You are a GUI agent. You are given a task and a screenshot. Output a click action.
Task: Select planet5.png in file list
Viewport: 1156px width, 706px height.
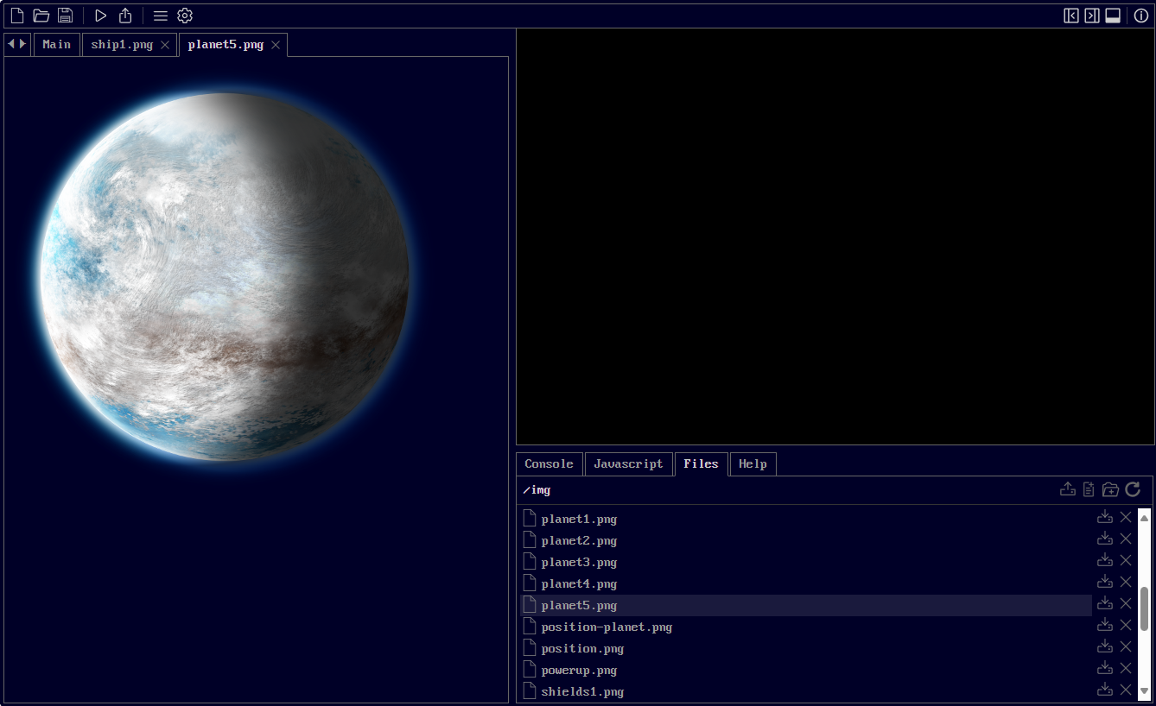[x=806, y=605]
